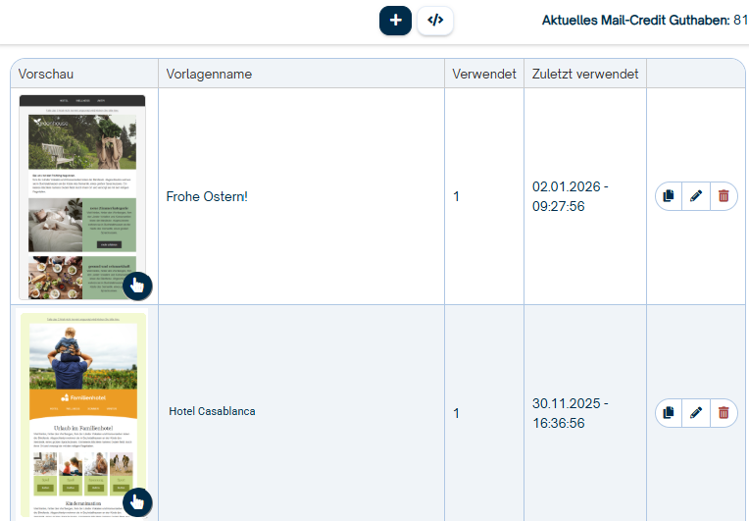
Task: Click hand icon on Frohe Ostern! preview
Action: pyautogui.click(x=137, y=286)
